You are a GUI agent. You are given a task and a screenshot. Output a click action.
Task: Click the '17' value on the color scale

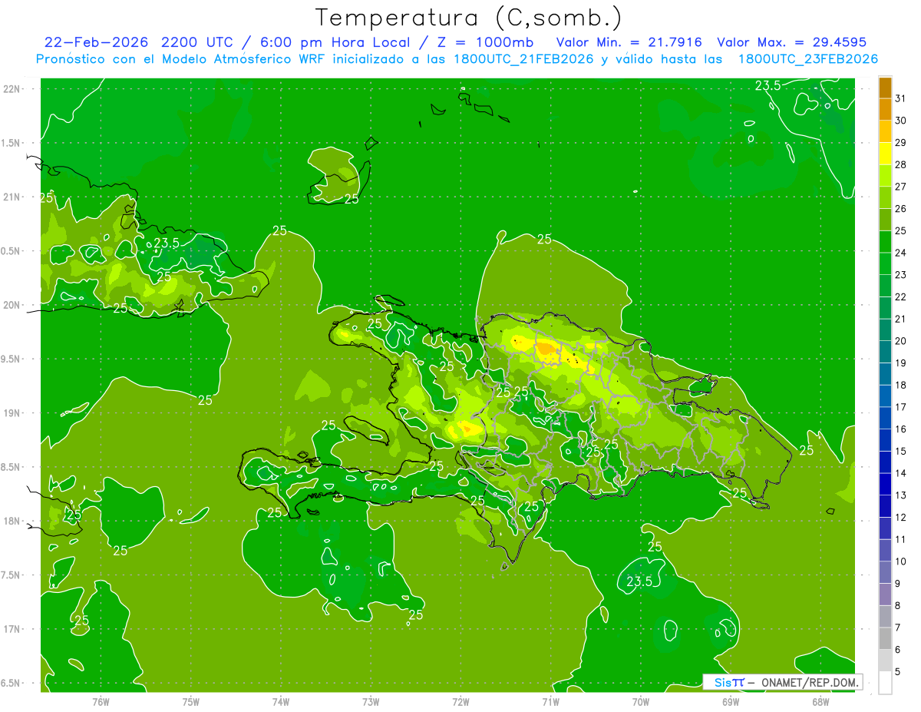coord(901,407)
